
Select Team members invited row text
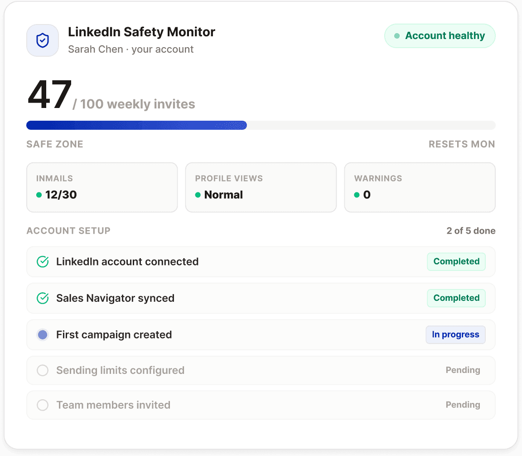point(113,405)
